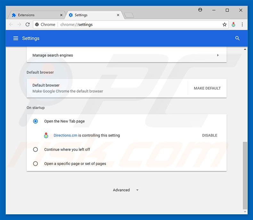This screenshot has width=253, height=220.
Task: Go back to previous page
Action: point(11,25)
